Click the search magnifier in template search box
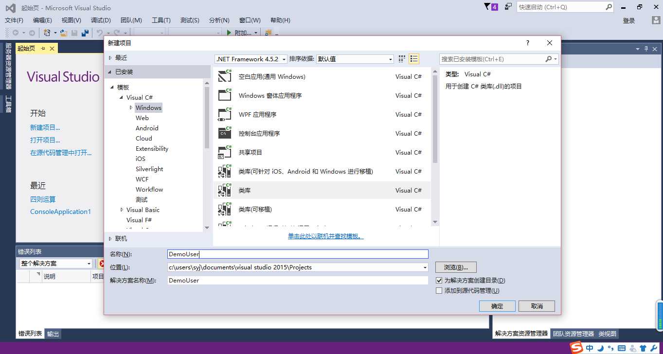The image size is (663, 354). tap(549, 59)
